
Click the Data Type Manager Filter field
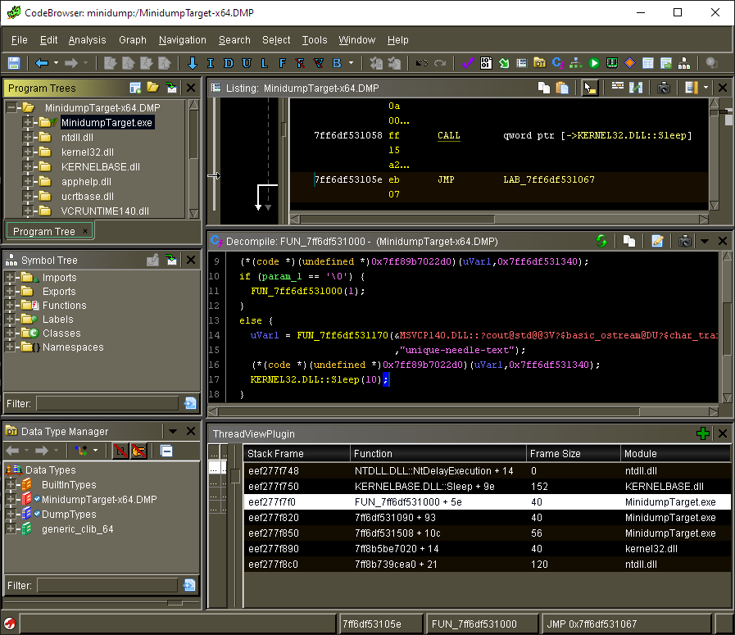(107, 585)
